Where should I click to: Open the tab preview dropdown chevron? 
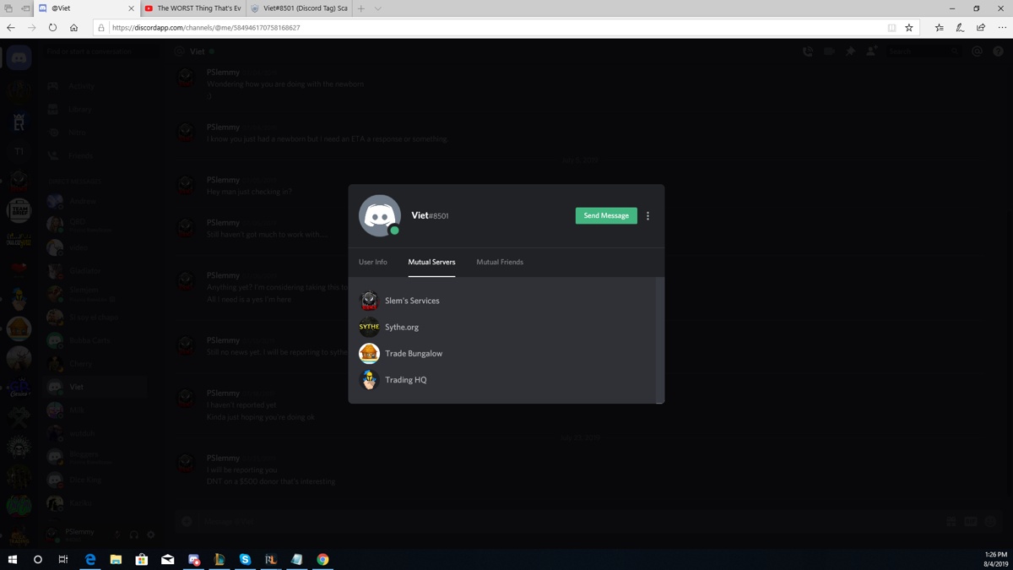[x=377, y=8]
